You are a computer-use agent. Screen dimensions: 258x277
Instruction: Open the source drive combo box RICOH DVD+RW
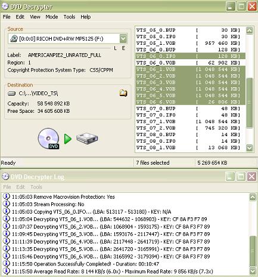(x=67, y=39)
